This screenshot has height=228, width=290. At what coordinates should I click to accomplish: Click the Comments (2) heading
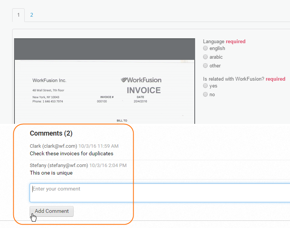coord(51,133)
